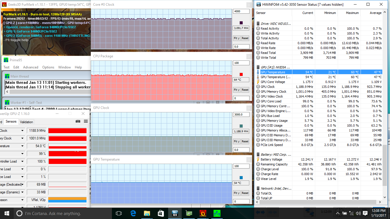
Task: Switch to Prime95 via its taskbar icon
Action: (x=217, y=213)
